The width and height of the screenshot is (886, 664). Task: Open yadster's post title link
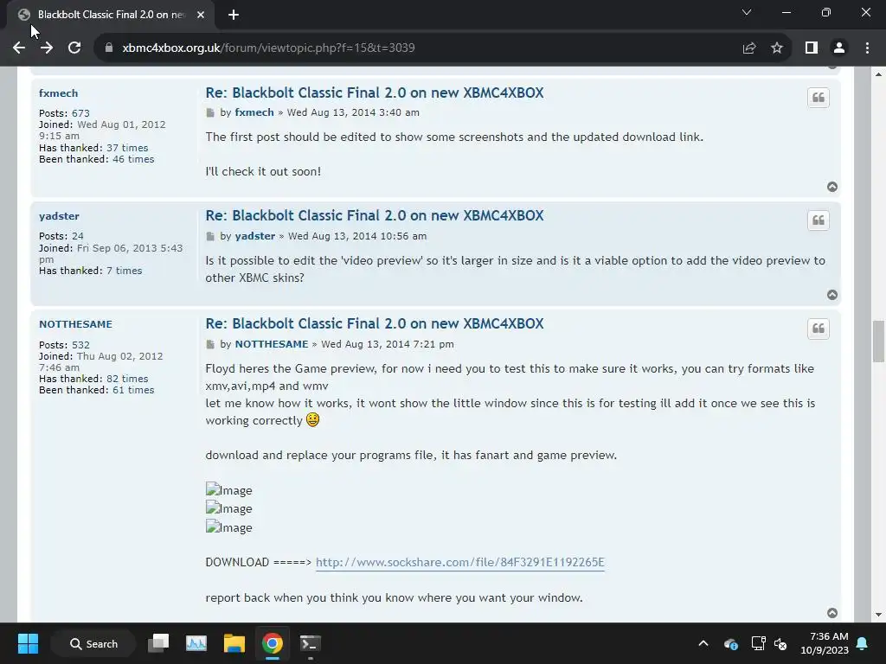374,215
